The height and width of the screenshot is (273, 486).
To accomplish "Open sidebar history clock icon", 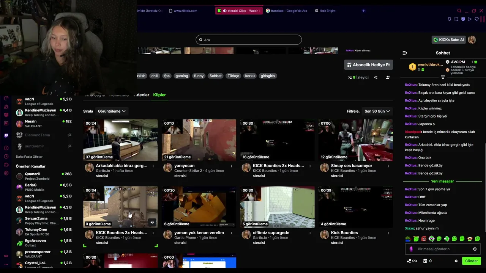I will point(6,156).
